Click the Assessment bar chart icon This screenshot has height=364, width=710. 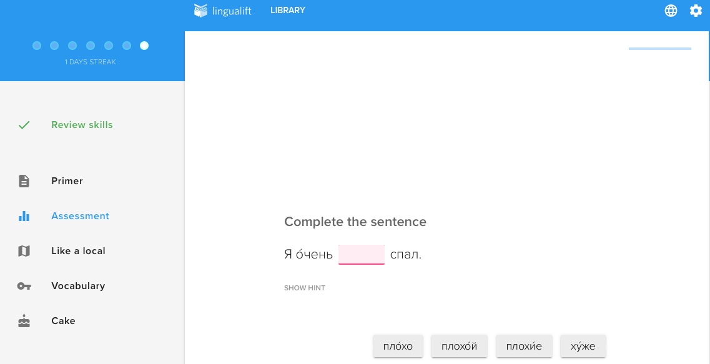(24, 216)
